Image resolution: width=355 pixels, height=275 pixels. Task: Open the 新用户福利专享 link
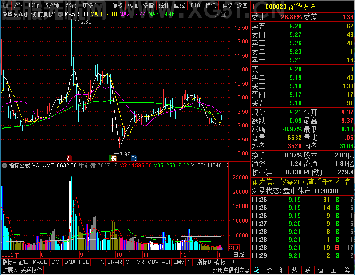[x=231, y=270]
